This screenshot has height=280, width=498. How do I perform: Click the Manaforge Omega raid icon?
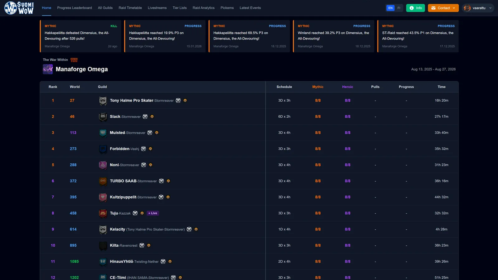pos(48,69)
